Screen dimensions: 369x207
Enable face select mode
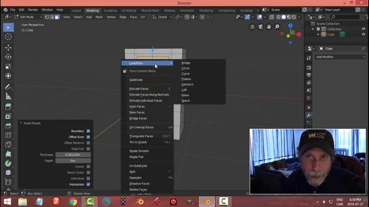coord(57,17)
